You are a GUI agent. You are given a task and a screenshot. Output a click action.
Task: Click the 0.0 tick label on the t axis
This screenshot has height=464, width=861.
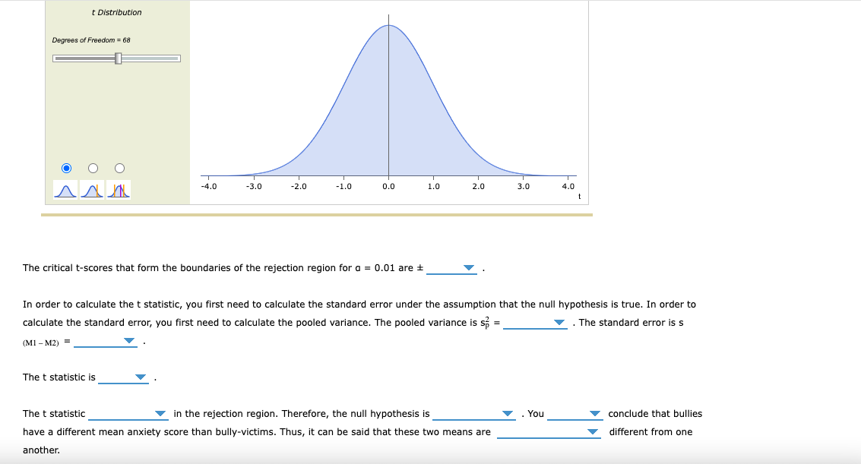388,185
